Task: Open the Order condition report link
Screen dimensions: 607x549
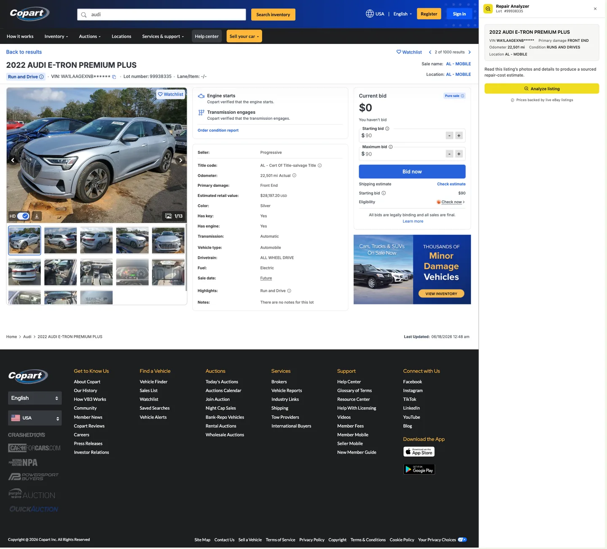Action: coord(218,130)
